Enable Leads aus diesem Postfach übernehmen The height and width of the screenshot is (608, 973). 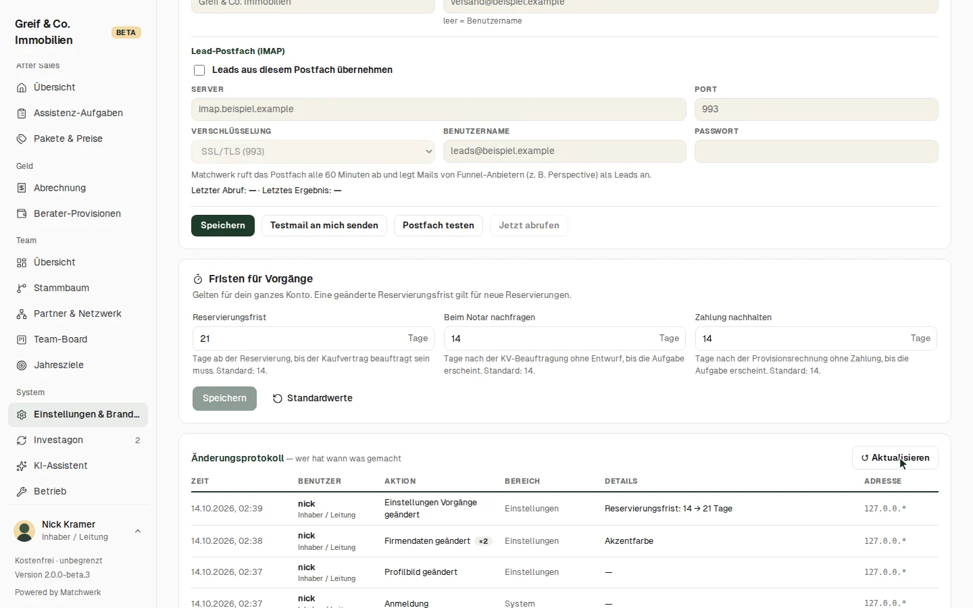pos(199,70)
